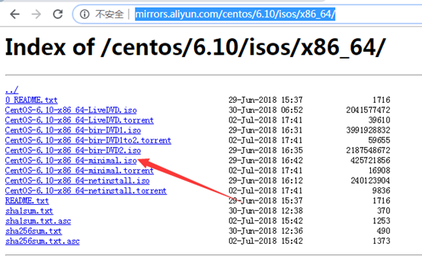Image resolution: width=422 pixels, height=278 pixels.
Task: Click the file size 425721856
Action: (370, 161)
